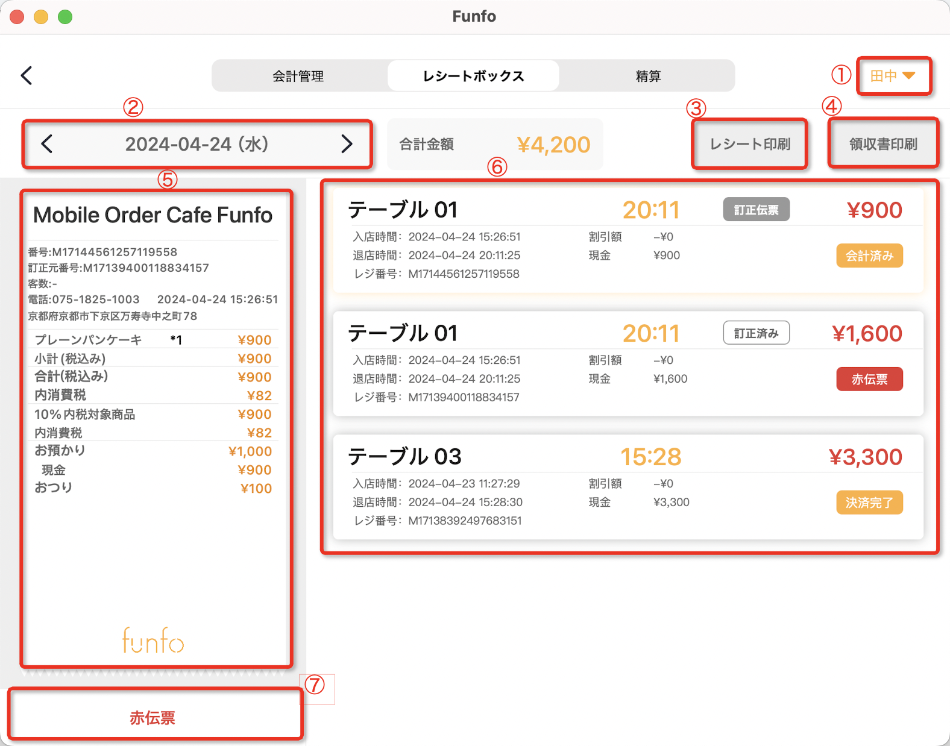This screenshot has height=746, width=950.
Task: Click 電話:075-1825-1003 on receipt
Action: pos(84,299)
